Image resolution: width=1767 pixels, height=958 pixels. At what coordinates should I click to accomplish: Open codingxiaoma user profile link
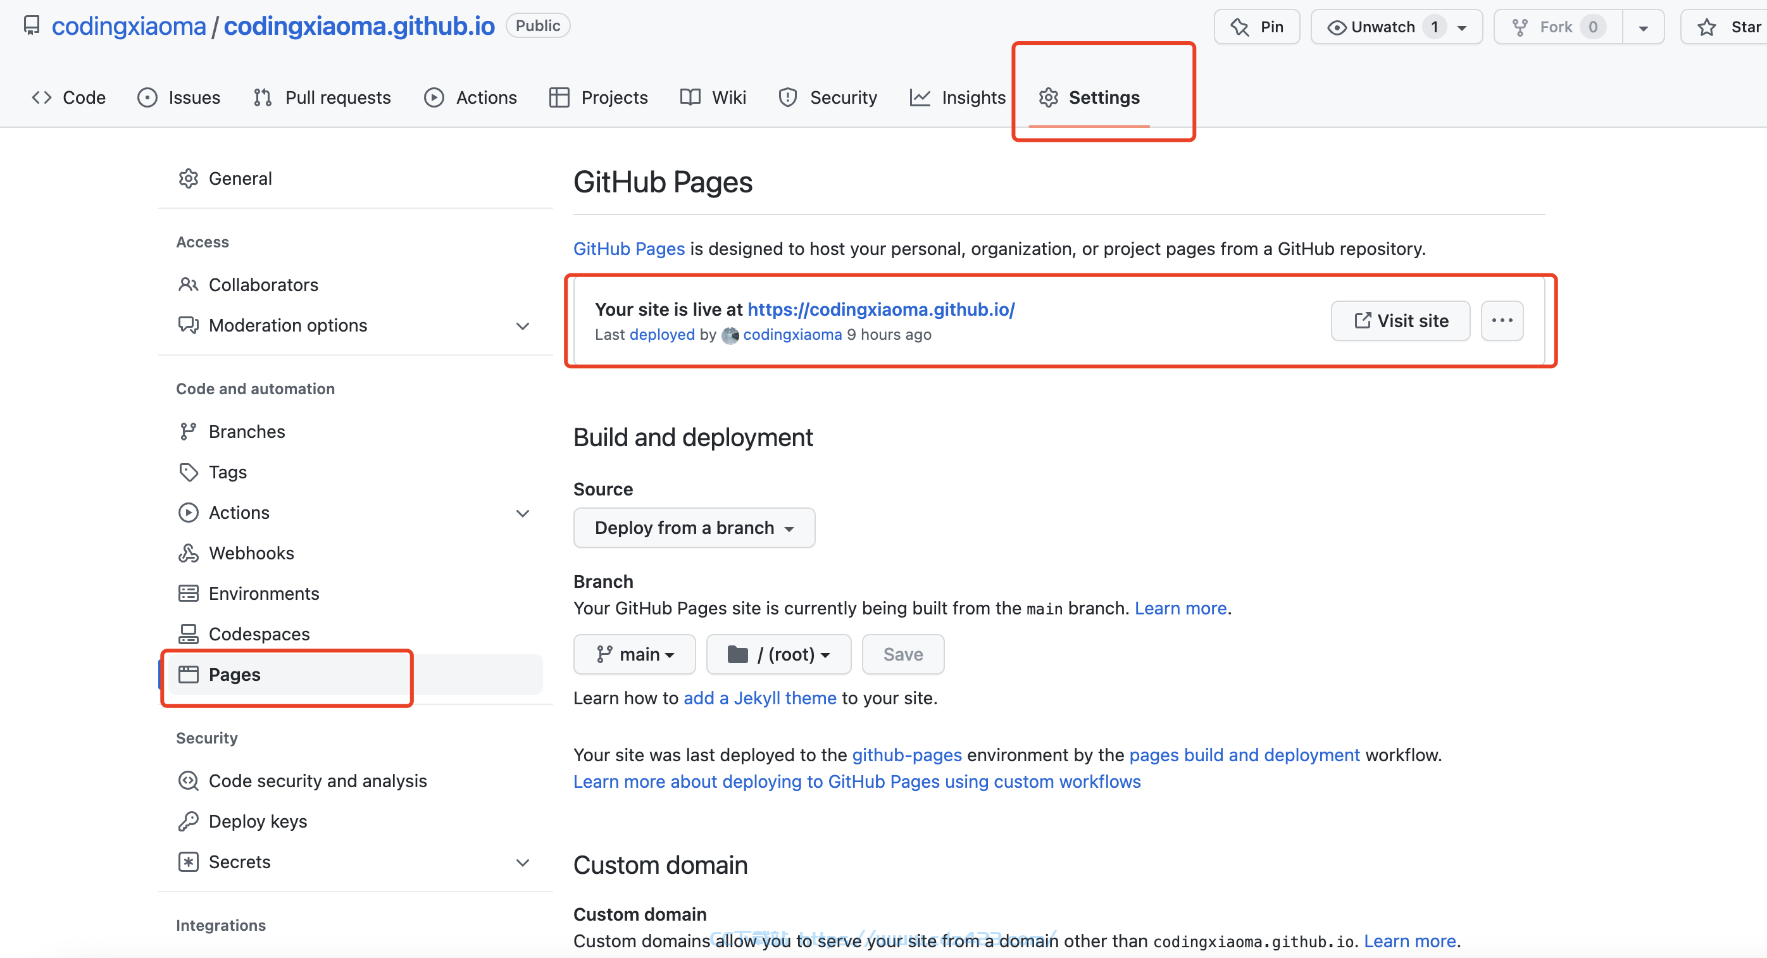click(128, 25)
